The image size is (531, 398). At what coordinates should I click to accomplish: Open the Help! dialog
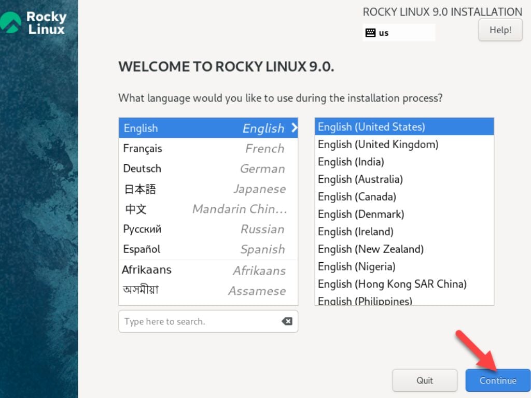pos(500,30)
